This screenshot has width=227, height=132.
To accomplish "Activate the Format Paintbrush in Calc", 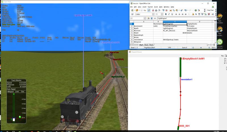I will click(x=181, y=10).
